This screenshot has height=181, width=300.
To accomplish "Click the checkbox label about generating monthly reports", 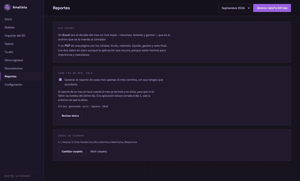I will pos(114,82).
